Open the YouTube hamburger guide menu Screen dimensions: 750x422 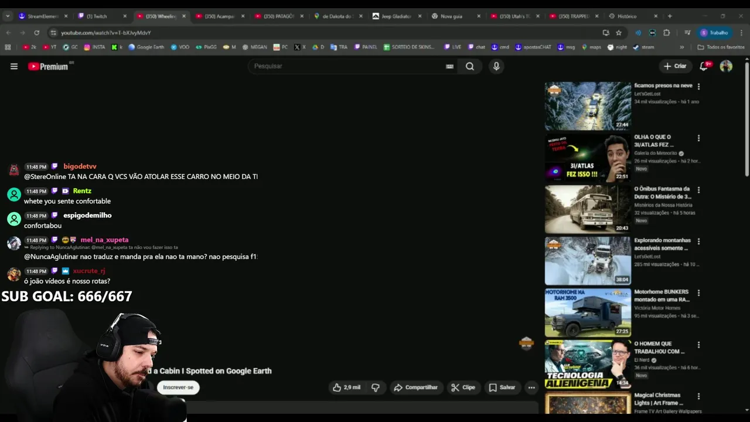[x=14, y=66]
